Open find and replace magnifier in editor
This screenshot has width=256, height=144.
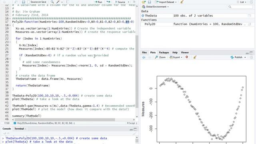52,2
